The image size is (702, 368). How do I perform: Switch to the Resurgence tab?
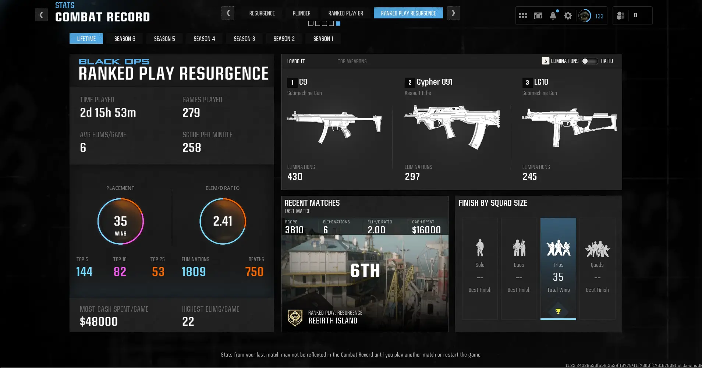[x=262, y=13]
